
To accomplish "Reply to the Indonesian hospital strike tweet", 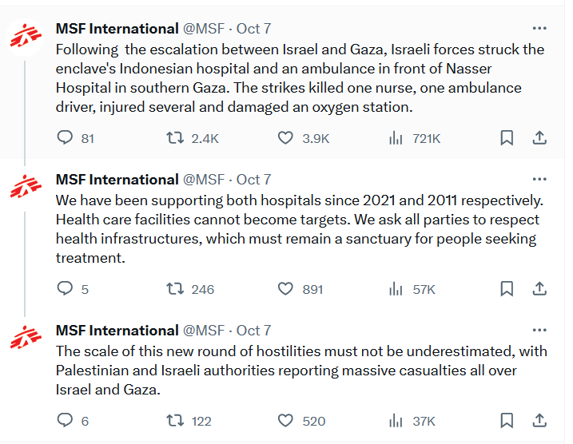I will click(x=66, y=138).
